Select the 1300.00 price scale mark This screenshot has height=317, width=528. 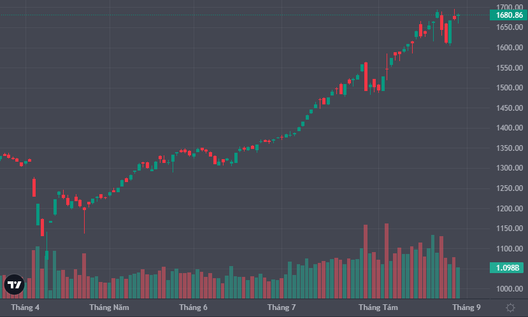point(509,168)
